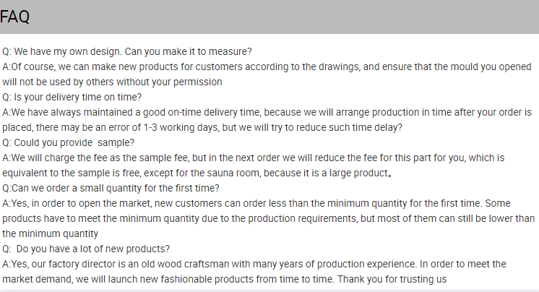Click 'Thank you for trusting us' text

(x=392, y=279)
